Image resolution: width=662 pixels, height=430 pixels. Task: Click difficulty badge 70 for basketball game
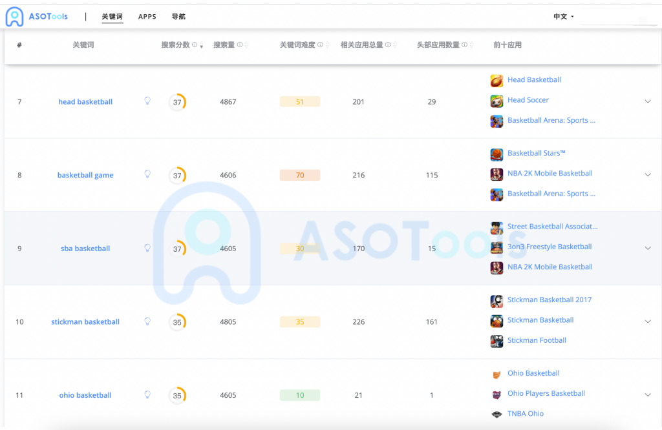300,175
